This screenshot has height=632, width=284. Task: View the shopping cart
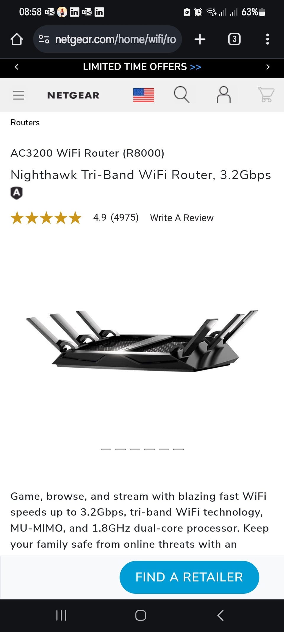pos(266,95)
